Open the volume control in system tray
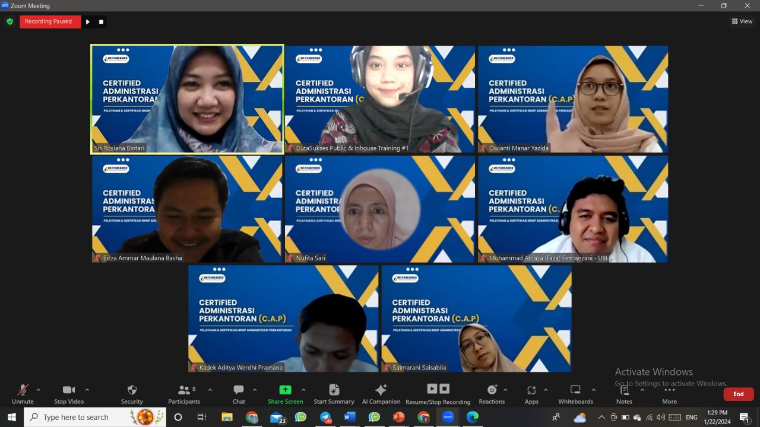Viewport: 760px width, 427px height. coord(661,418)
